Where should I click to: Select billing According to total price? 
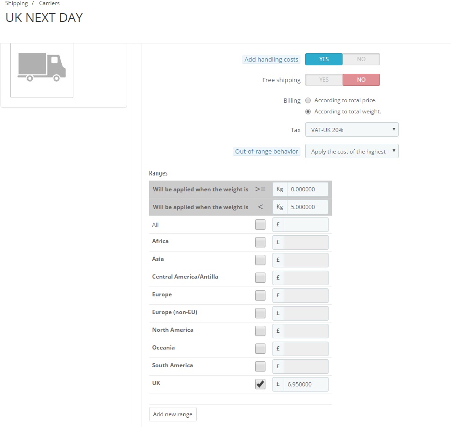coord(308,100)
